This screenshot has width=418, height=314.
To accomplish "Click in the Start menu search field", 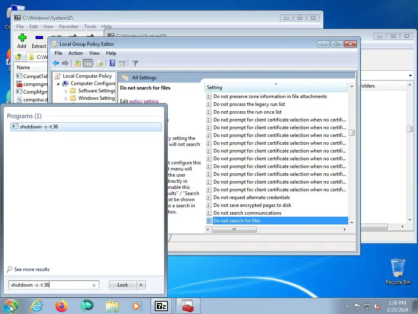I will pyautogui.click(x=51, y=285).
